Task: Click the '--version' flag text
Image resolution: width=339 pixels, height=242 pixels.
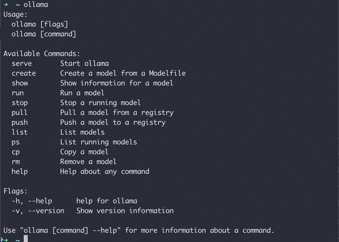Action: tap(46, 211)
